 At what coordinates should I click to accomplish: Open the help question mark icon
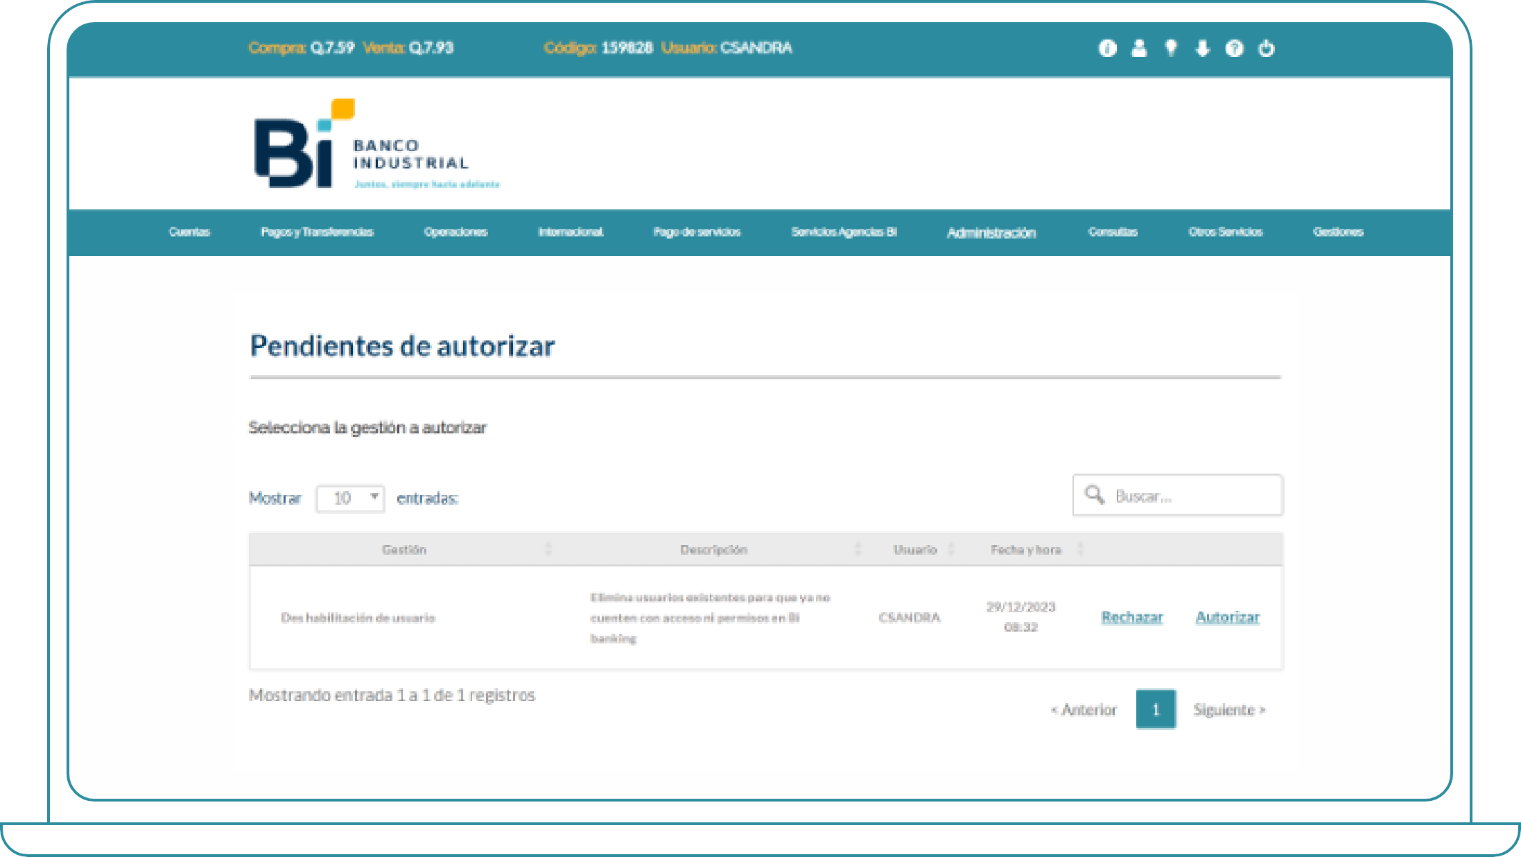tap(1234, 48)
